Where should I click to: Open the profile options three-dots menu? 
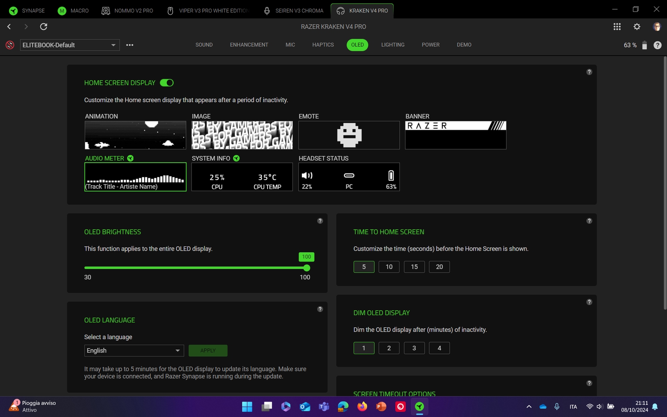(130, 45)
